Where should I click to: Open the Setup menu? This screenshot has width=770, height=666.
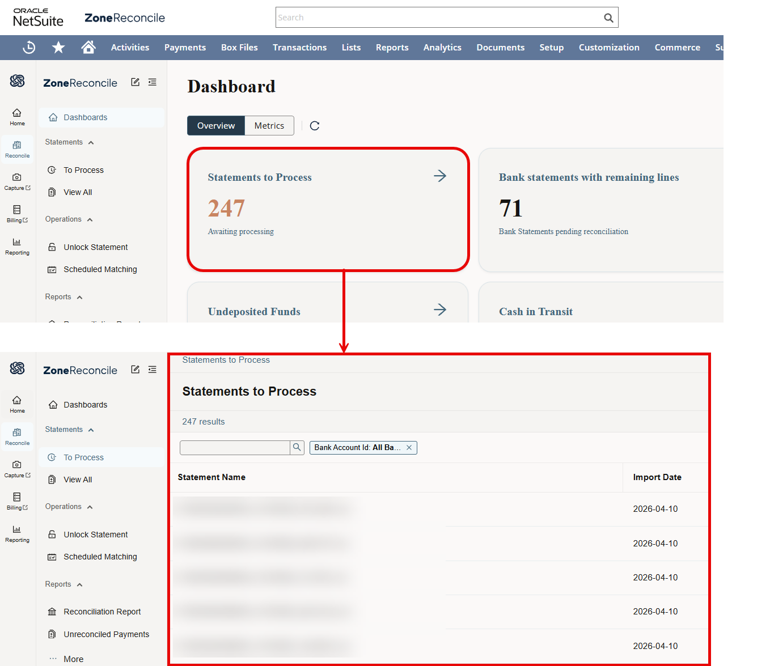coord(551,48)
